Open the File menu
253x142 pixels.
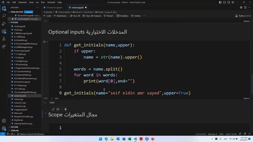[x=8, y=2]
